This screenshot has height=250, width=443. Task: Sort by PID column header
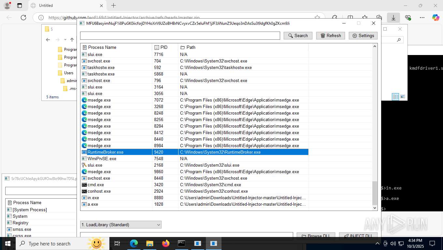pos(165,47)
